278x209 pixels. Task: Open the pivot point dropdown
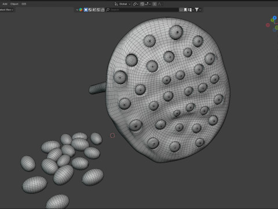coord(136,4)
